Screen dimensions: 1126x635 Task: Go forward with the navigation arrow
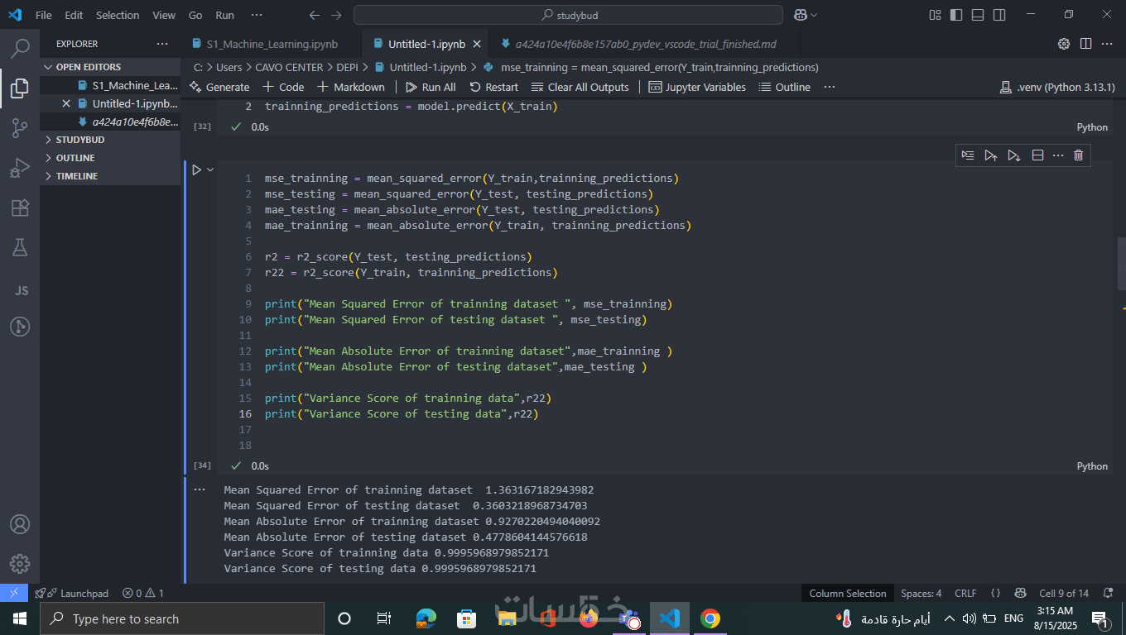(x=336, y=15)
